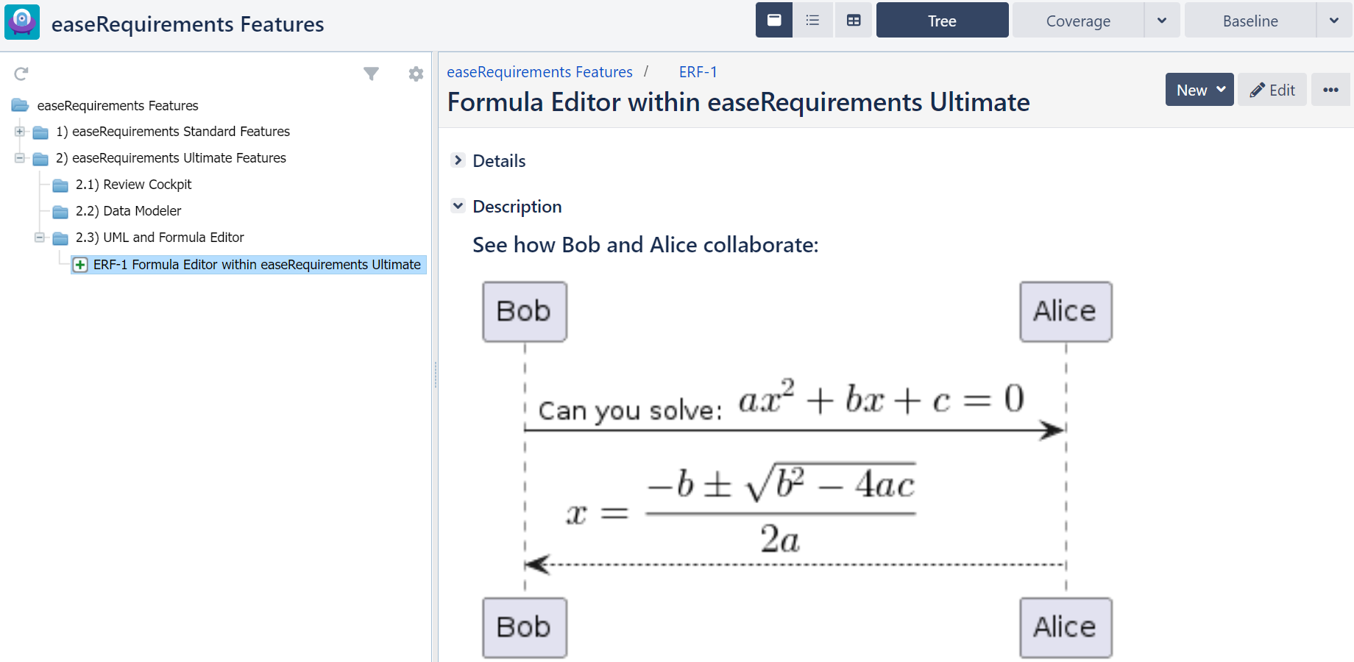Collapse 2.3) UML and Formula Editor node
This screenshot has height=662, width=1354.
40,238
